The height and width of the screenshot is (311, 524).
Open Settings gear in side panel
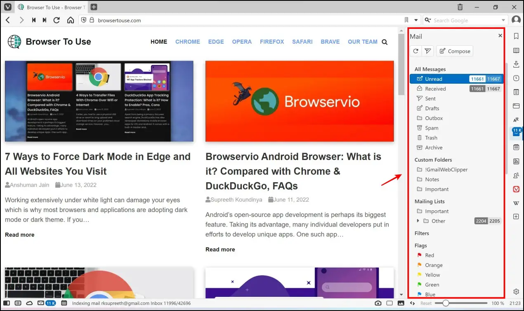point(516,292)
